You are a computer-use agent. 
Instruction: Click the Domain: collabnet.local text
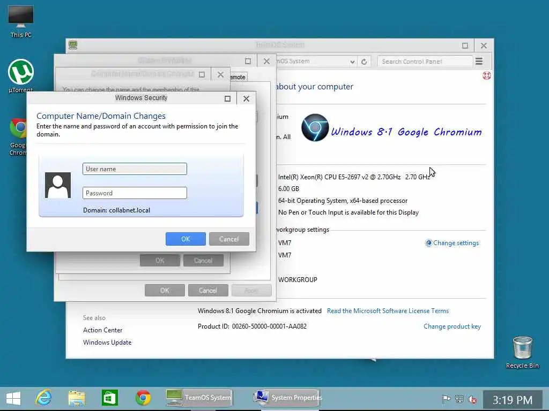[x=116, y=210]
